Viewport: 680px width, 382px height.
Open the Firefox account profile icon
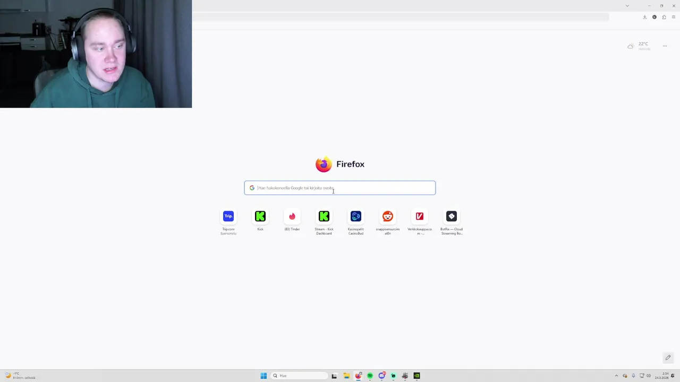654,17
